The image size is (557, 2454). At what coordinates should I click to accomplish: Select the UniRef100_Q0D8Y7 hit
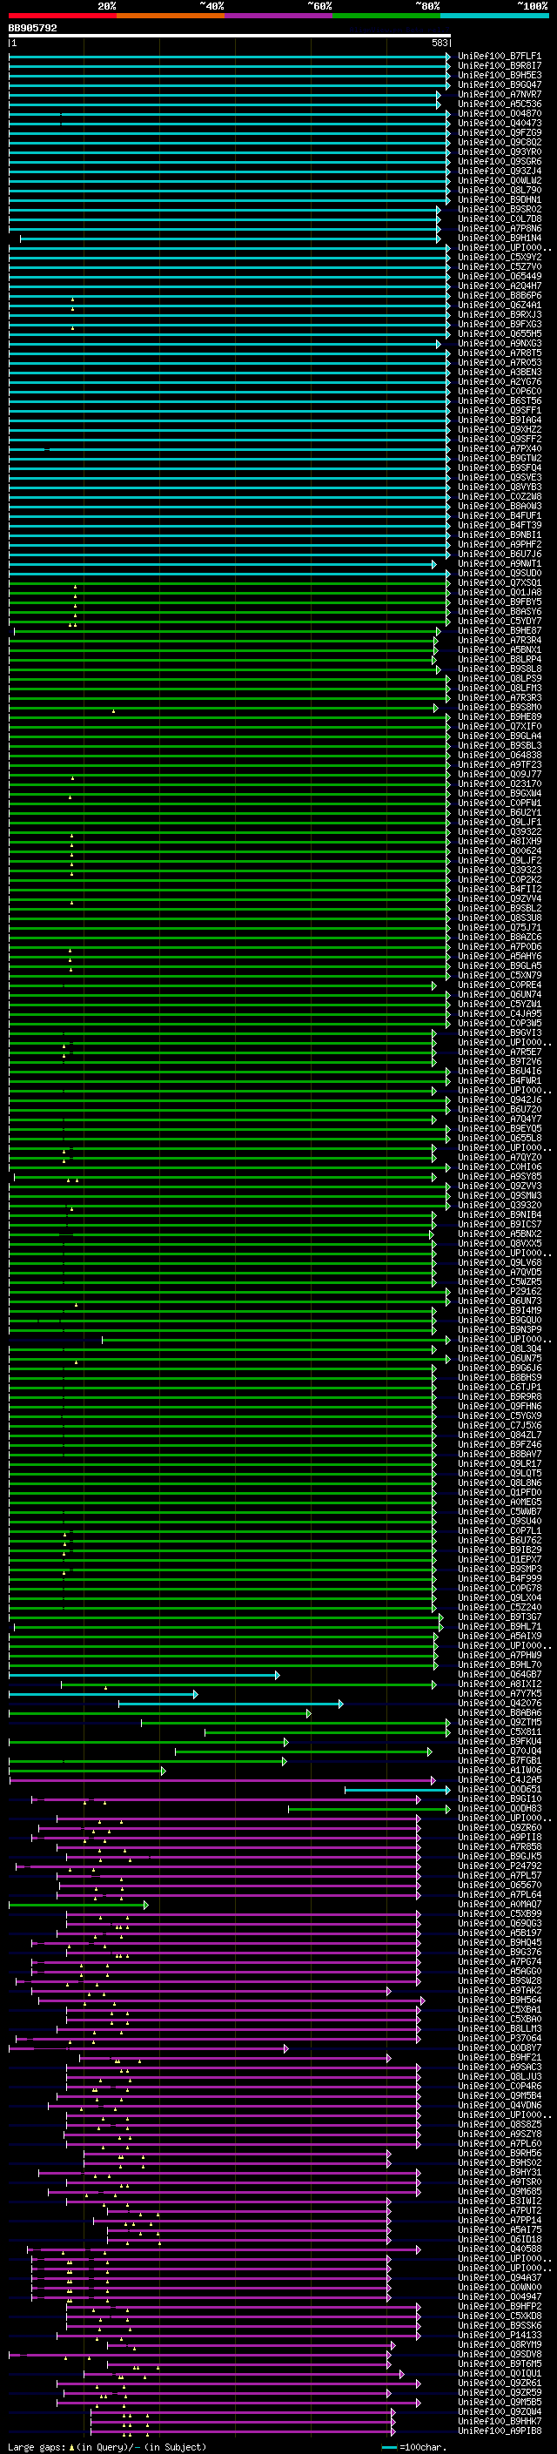tap(499, 2047)
